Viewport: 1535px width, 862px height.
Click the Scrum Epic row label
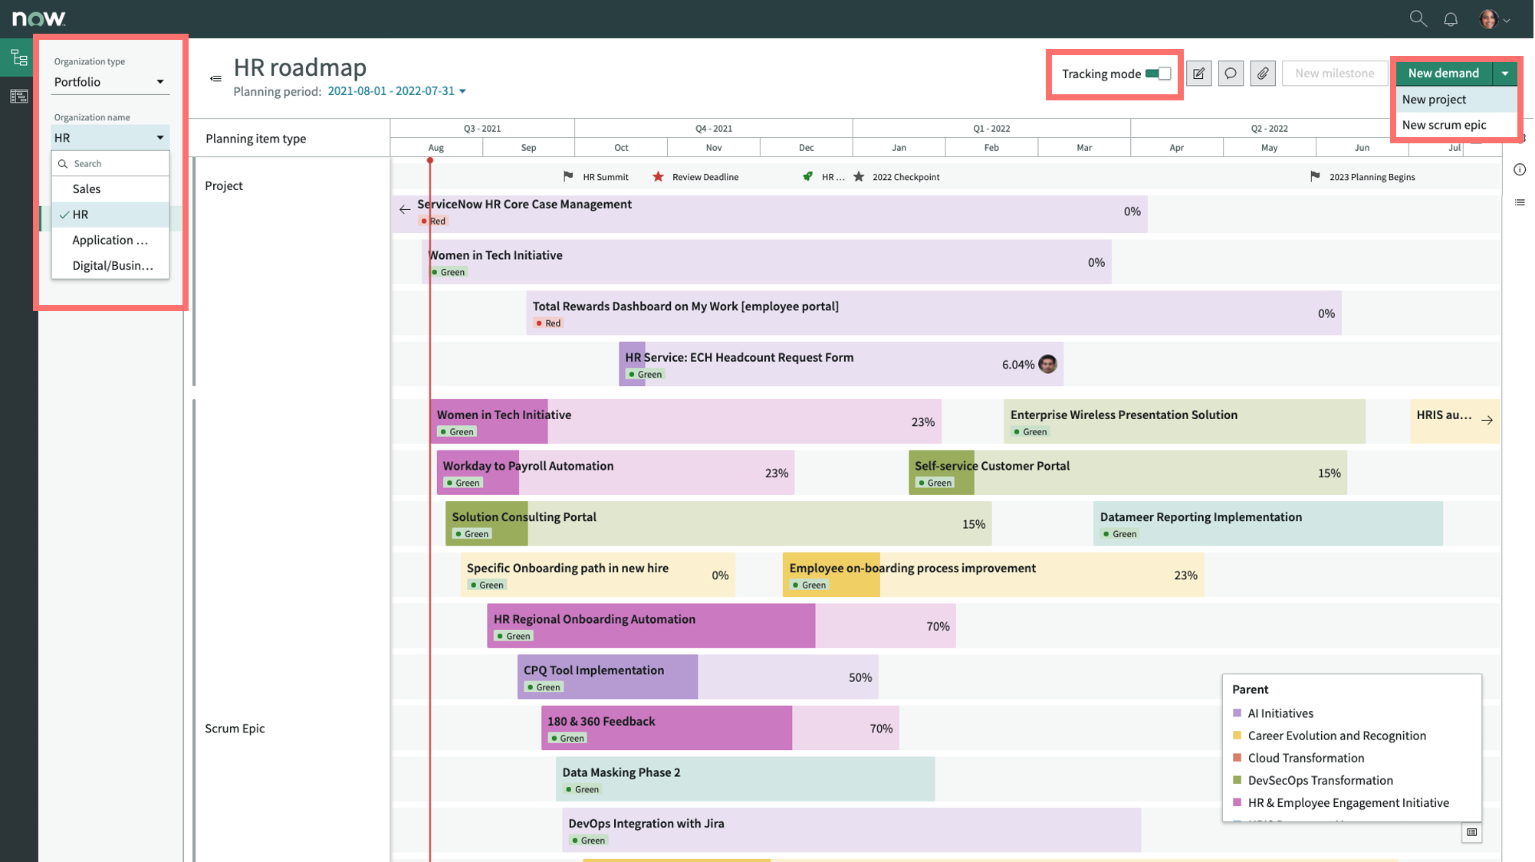(x=235, y=729)
